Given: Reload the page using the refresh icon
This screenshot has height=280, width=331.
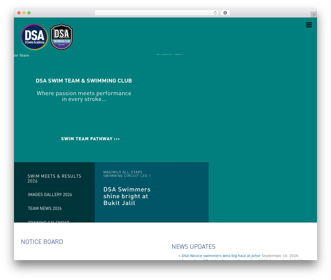Looking at the screenshot, I should (215, 13).
